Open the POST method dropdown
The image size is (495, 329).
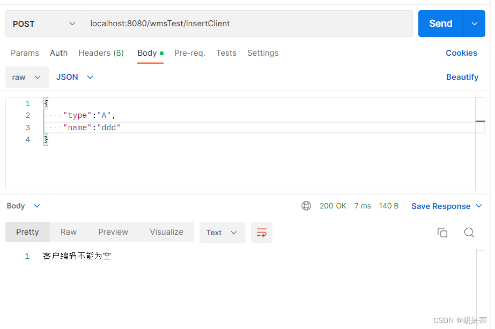point(44,24)
